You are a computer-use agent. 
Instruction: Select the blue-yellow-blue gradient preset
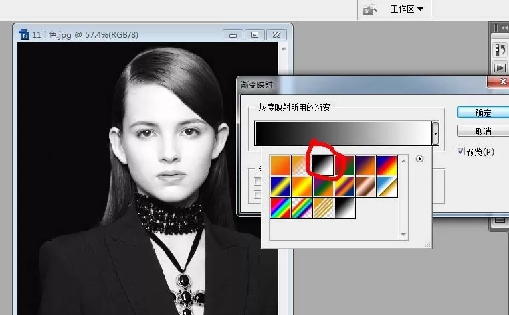click(280, 186)
